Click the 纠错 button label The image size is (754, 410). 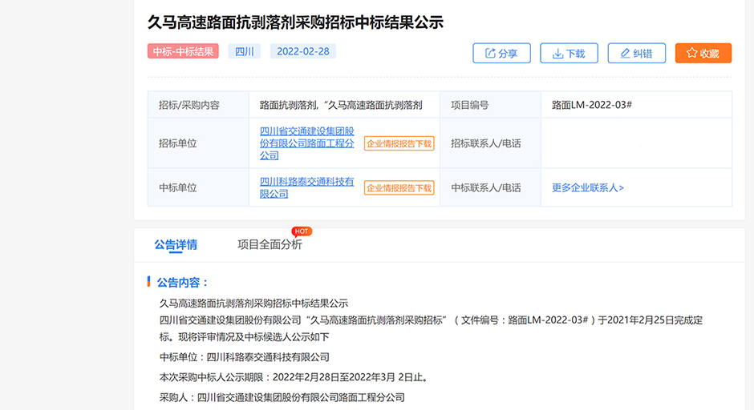coord(643,54)
